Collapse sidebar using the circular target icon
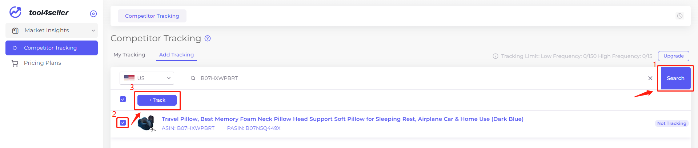Viewport: 698px width, 148px height. click(x=93, y=14)
